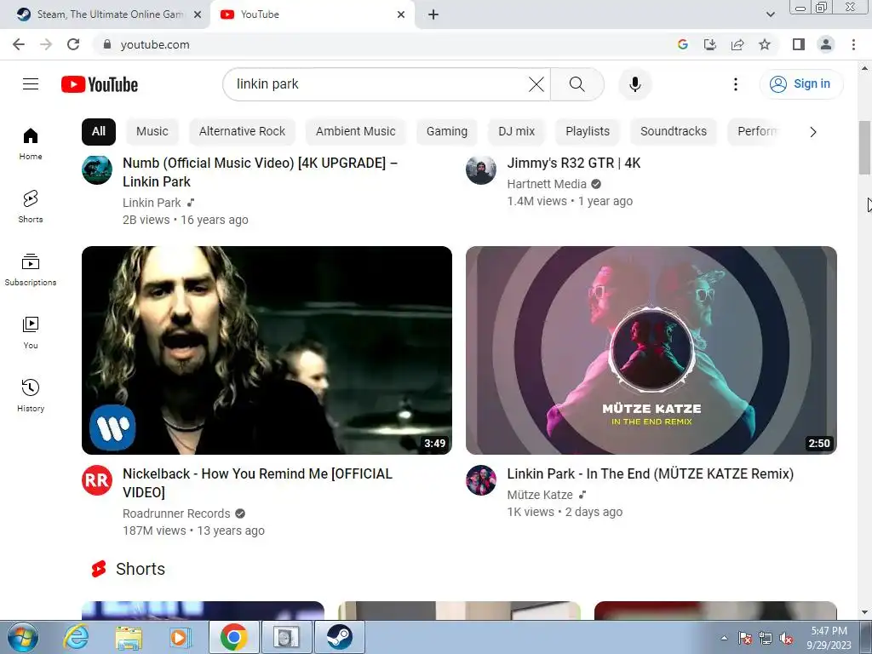Click the Google icon in address bar
The width and height of the screenshot is (872, 654).
[x=683, y=44]
